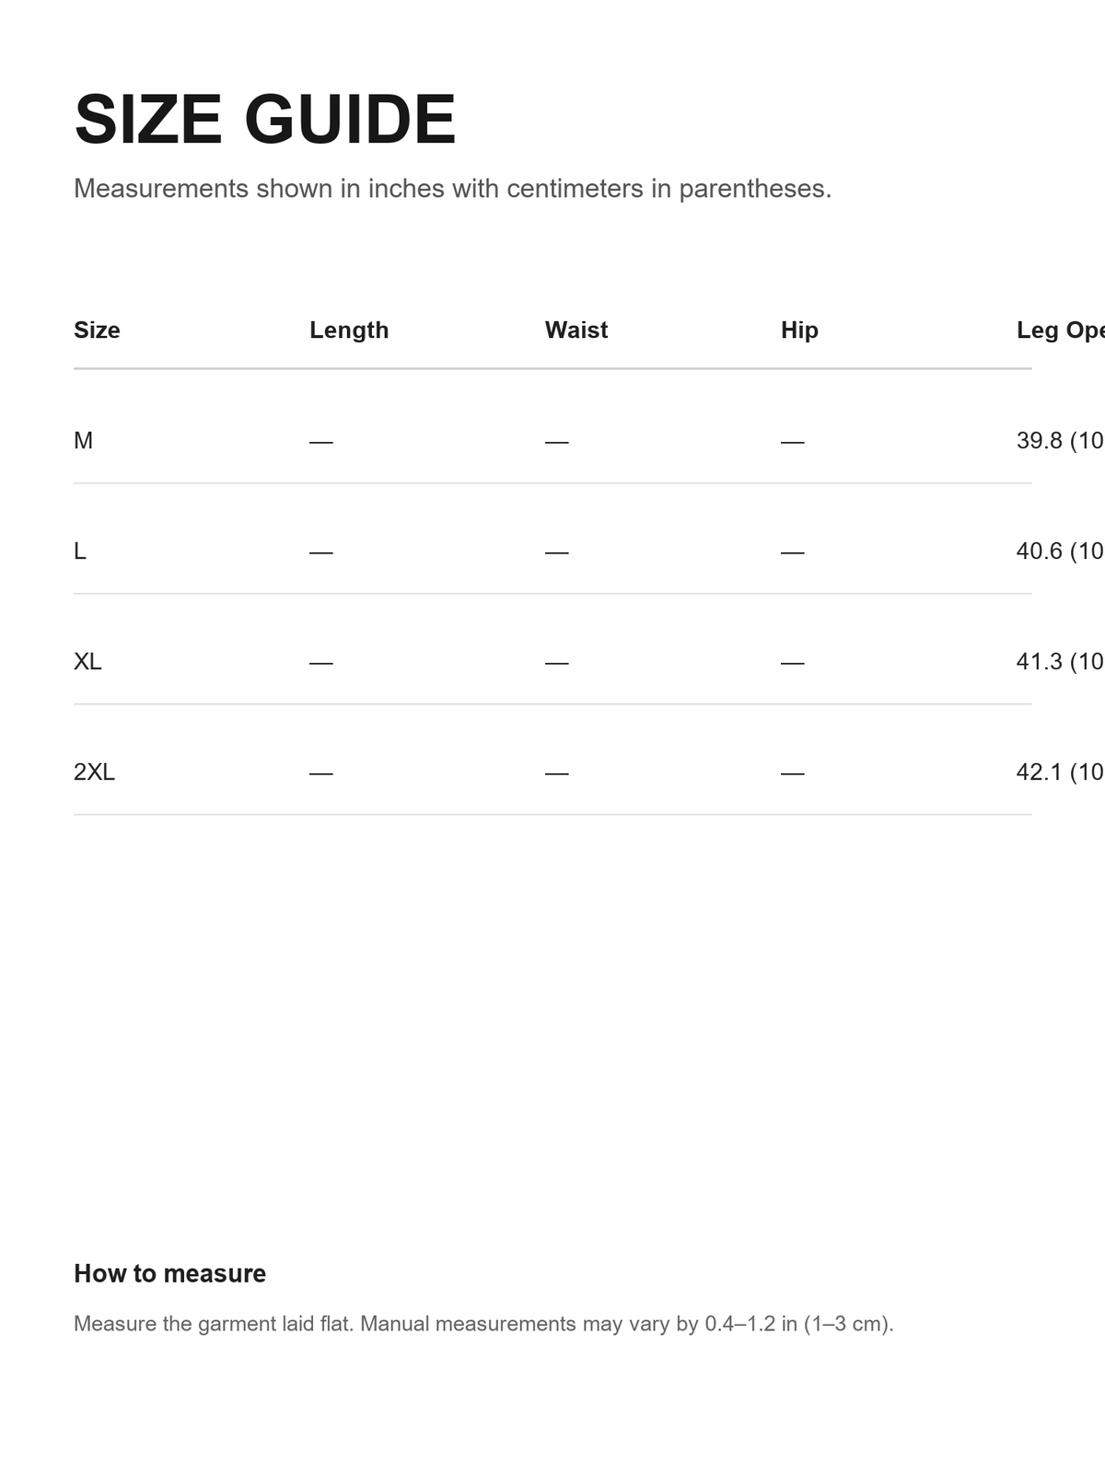Screen dimensions: 1105x1473
Task: Click the measurements in inches subtitle
Action: coord(452,189)
